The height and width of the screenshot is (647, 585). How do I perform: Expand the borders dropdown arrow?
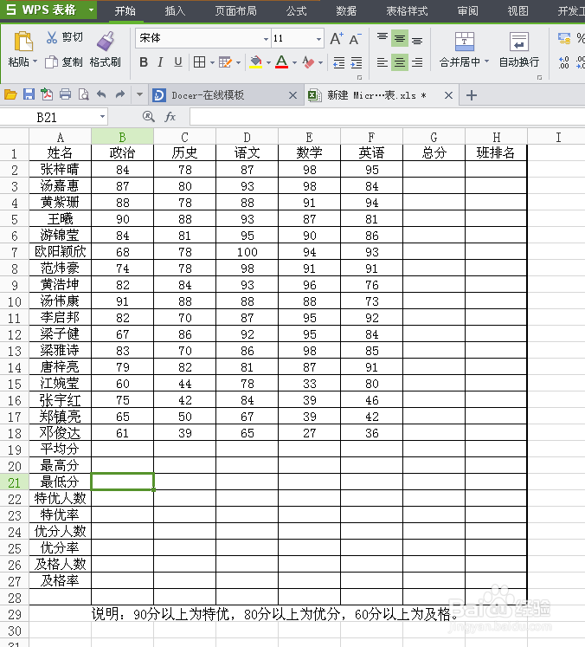(x=212, y=62)
